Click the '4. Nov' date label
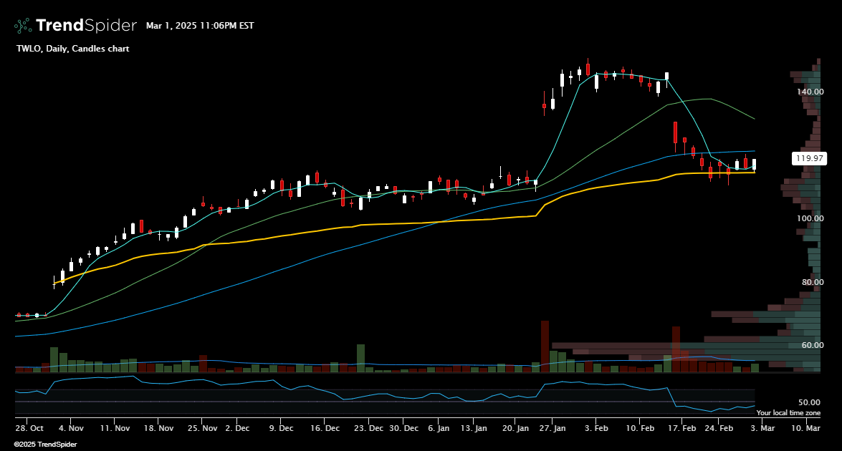 (71, 428)
